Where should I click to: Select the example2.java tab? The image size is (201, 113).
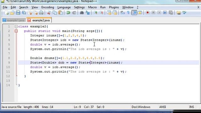pyautogui.click(x=39, y=20)
